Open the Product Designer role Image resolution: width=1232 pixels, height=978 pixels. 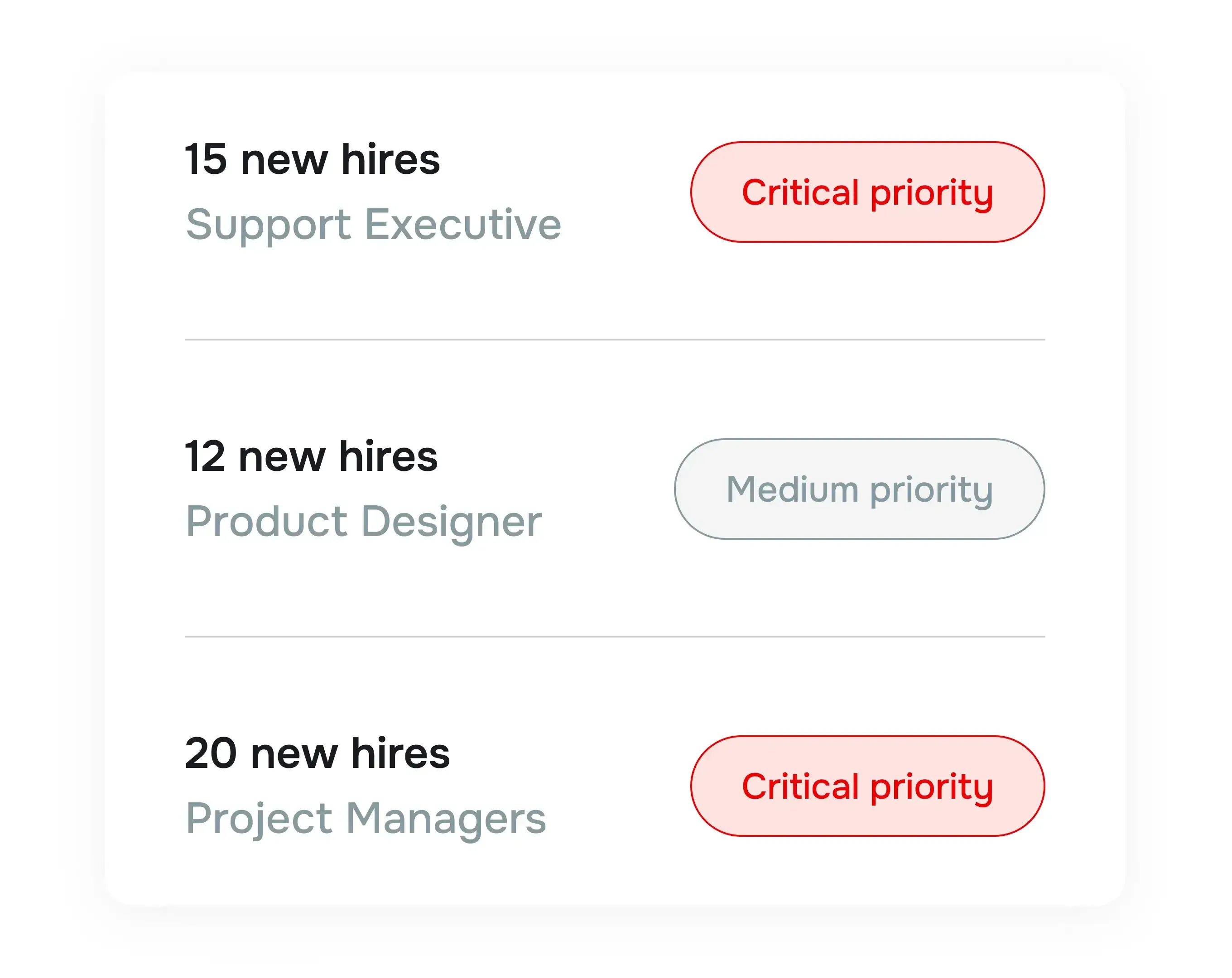[x=365, y=521]
